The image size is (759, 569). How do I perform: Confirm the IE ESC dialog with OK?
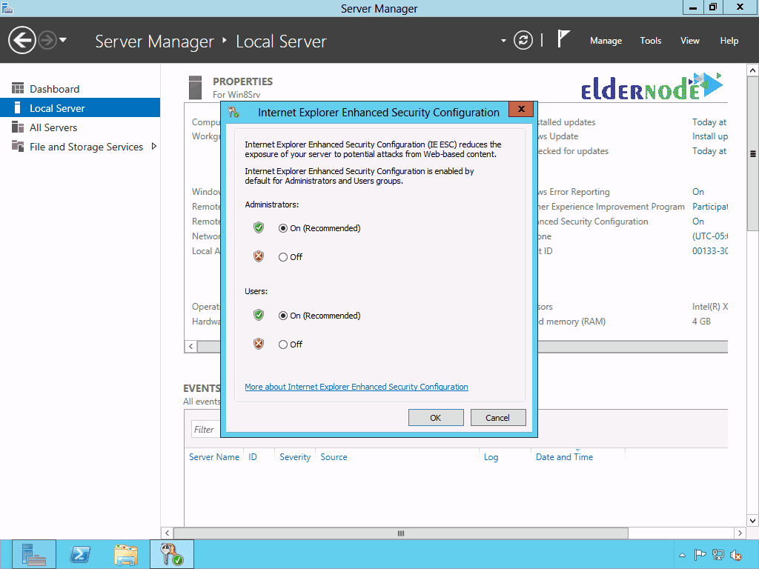pos(436,418)
